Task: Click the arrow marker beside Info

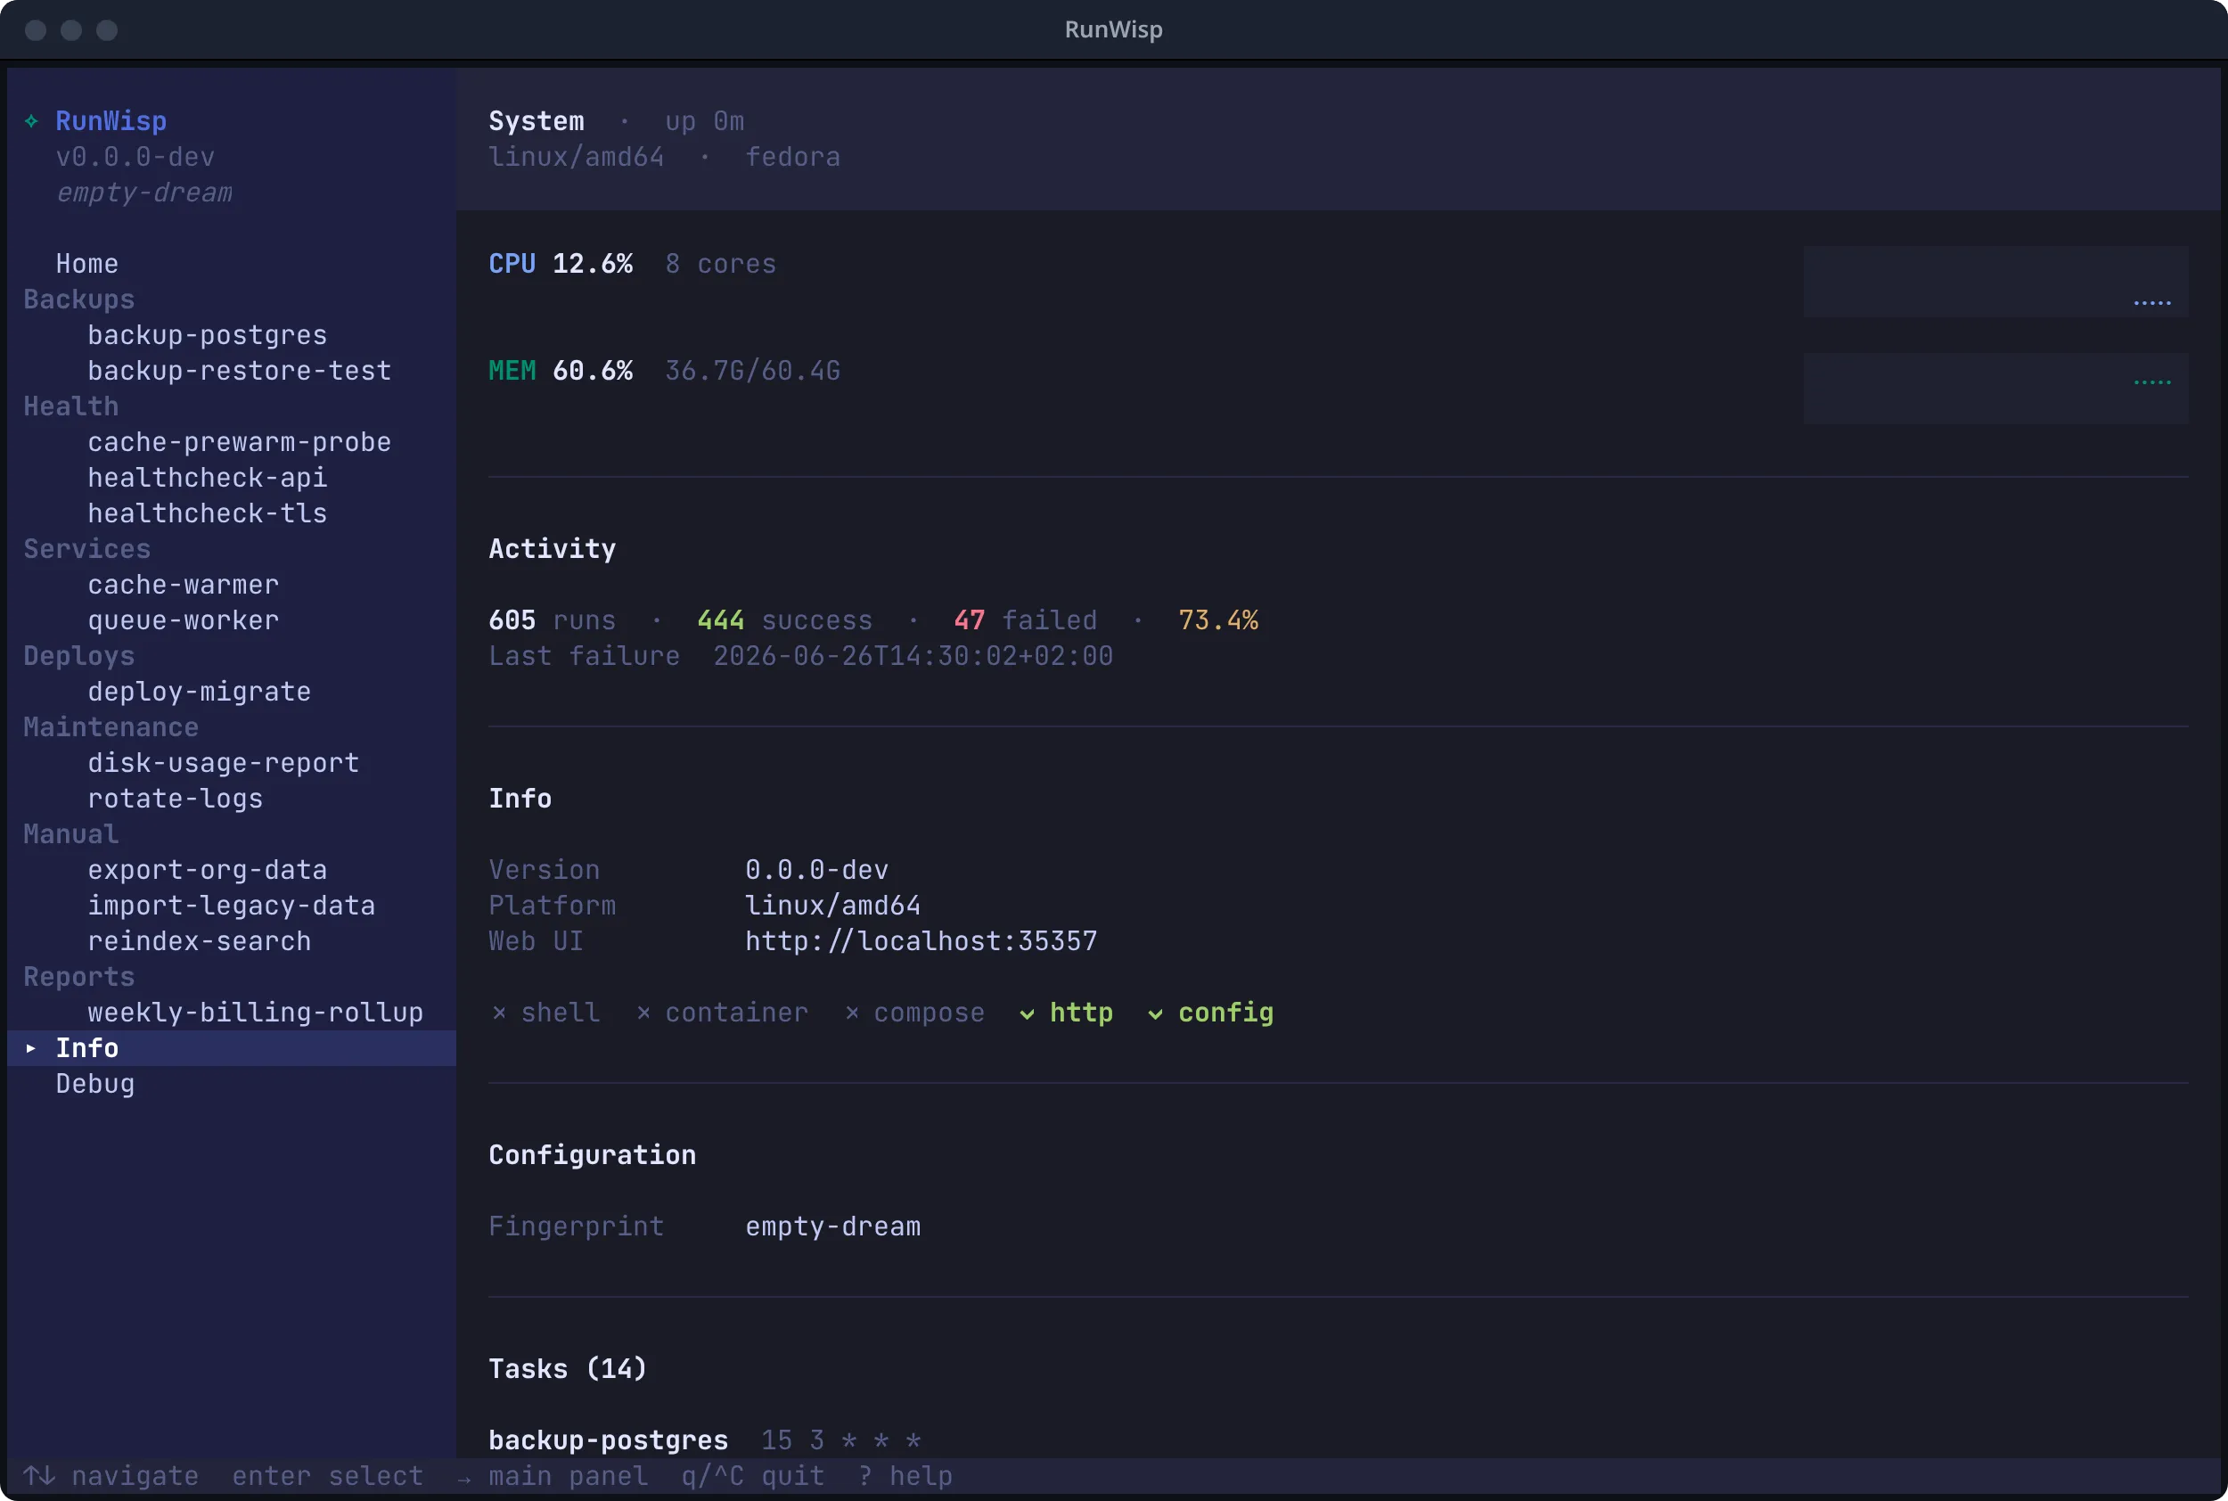Action: [x=30, y=1048]
